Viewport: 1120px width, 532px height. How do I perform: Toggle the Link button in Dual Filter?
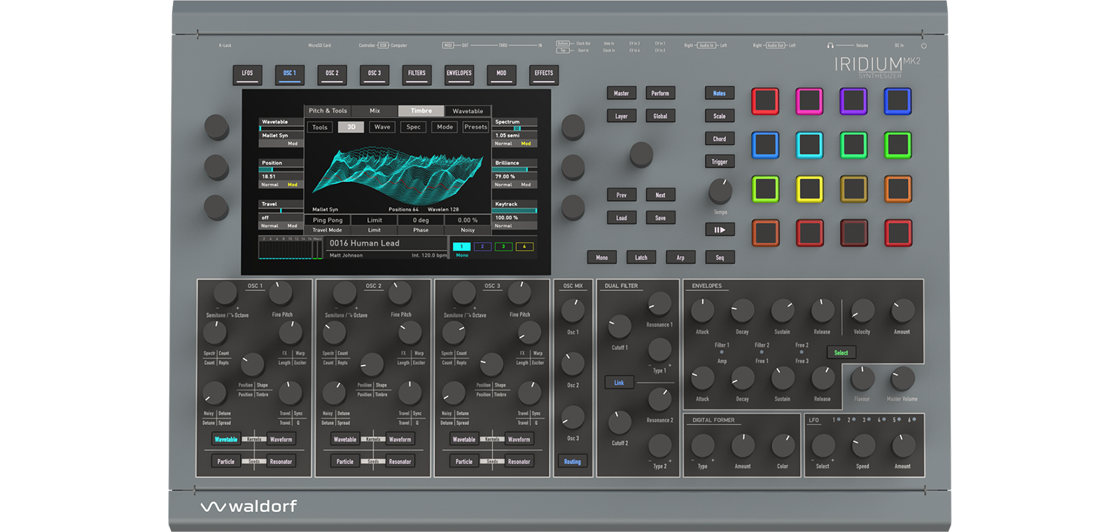(619, 382)
